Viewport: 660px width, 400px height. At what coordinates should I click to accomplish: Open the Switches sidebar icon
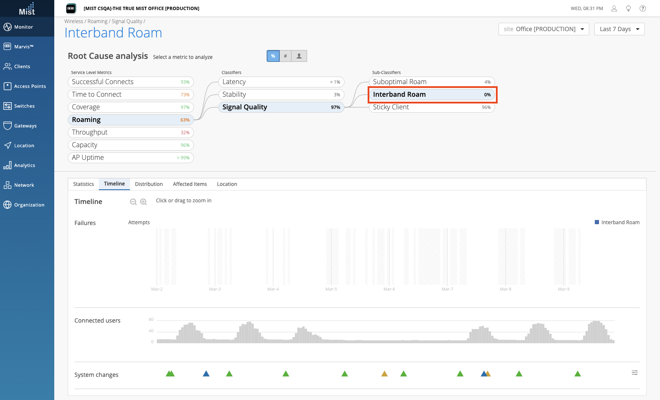8,106
